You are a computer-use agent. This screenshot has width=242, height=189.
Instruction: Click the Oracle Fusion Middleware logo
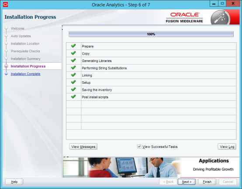pos(184,17)
